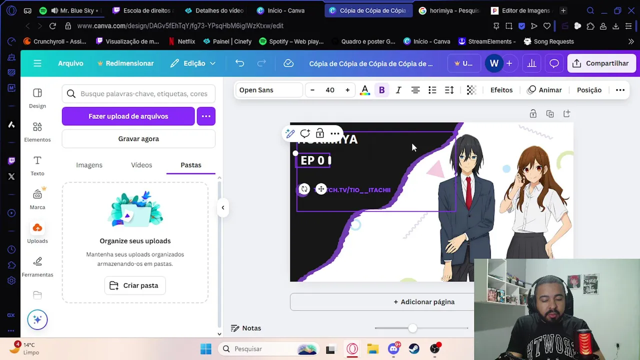
Task: Redo the last undone edit
Action: coord(261,63)
